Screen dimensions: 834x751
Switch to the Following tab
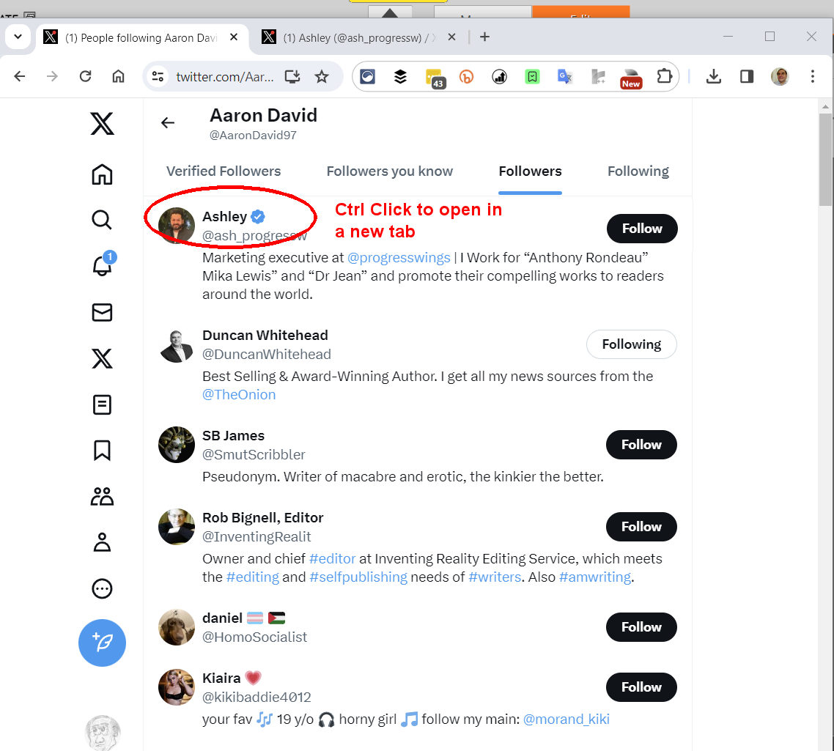point(638,171)
